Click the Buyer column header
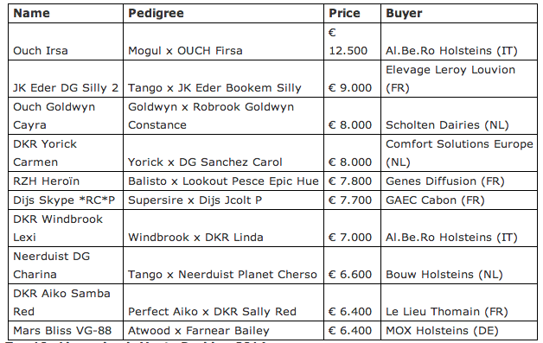 pos(459,14)
